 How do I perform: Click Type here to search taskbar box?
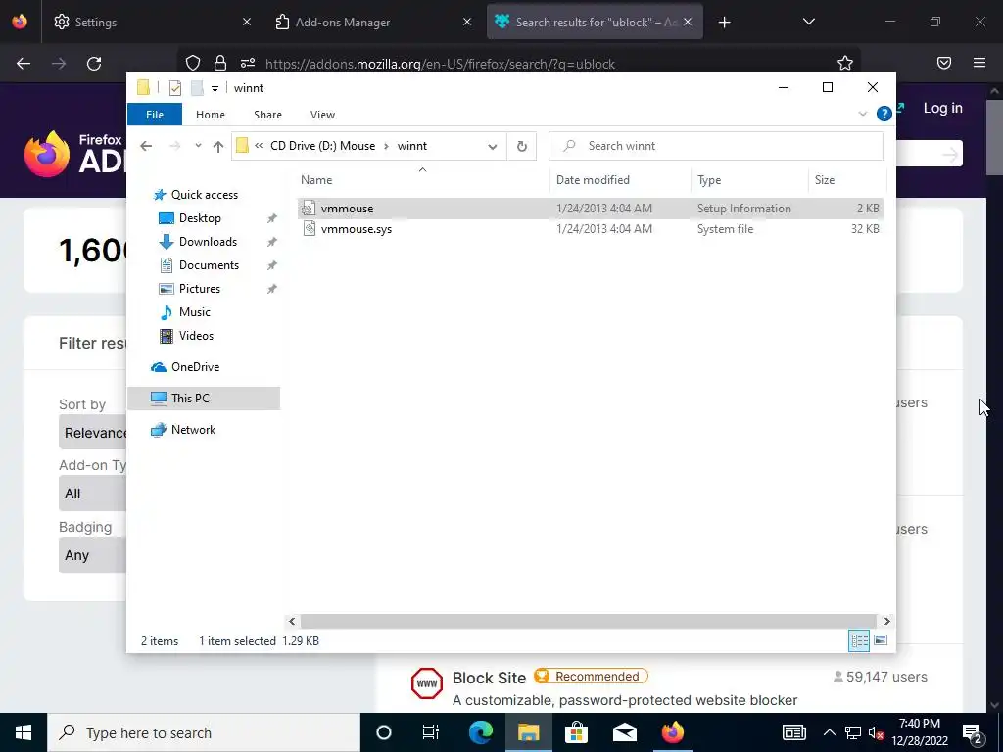click(x=204, y=732)
